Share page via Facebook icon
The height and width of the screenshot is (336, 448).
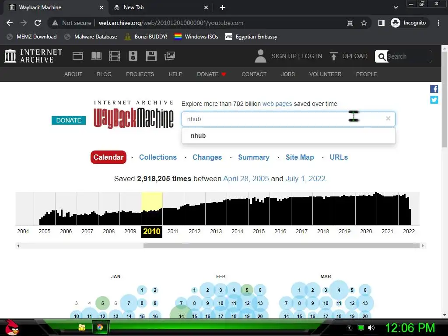[434, 89]
